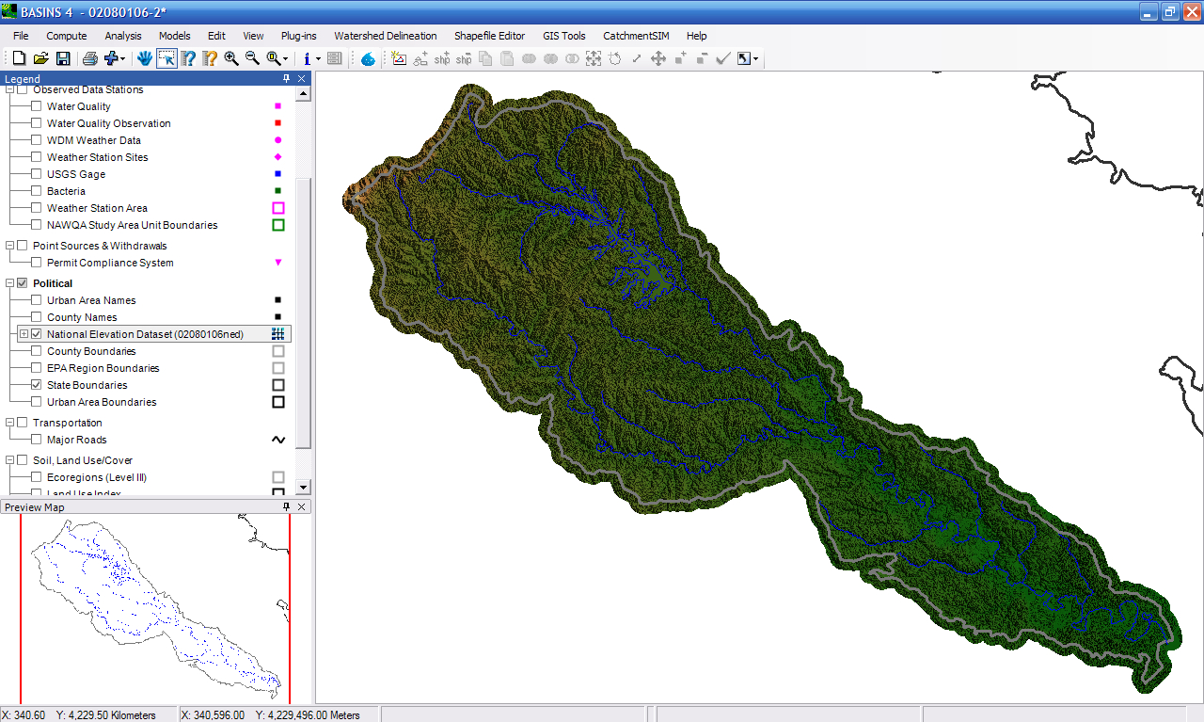Open the Watershed Delineation menu
This screenshot has width=1204, height=722.
[385, 36]
